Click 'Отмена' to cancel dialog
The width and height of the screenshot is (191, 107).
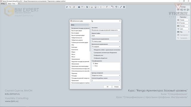[x=116, y=87]
